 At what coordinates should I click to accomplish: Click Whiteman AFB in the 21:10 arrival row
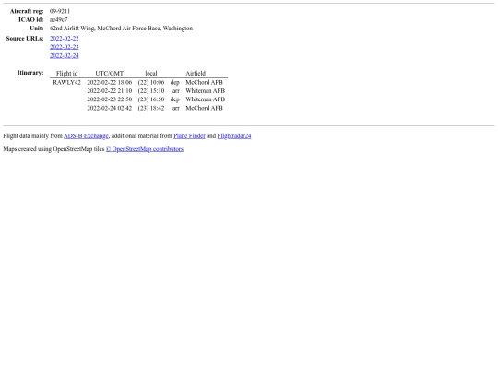pos(205,91)
